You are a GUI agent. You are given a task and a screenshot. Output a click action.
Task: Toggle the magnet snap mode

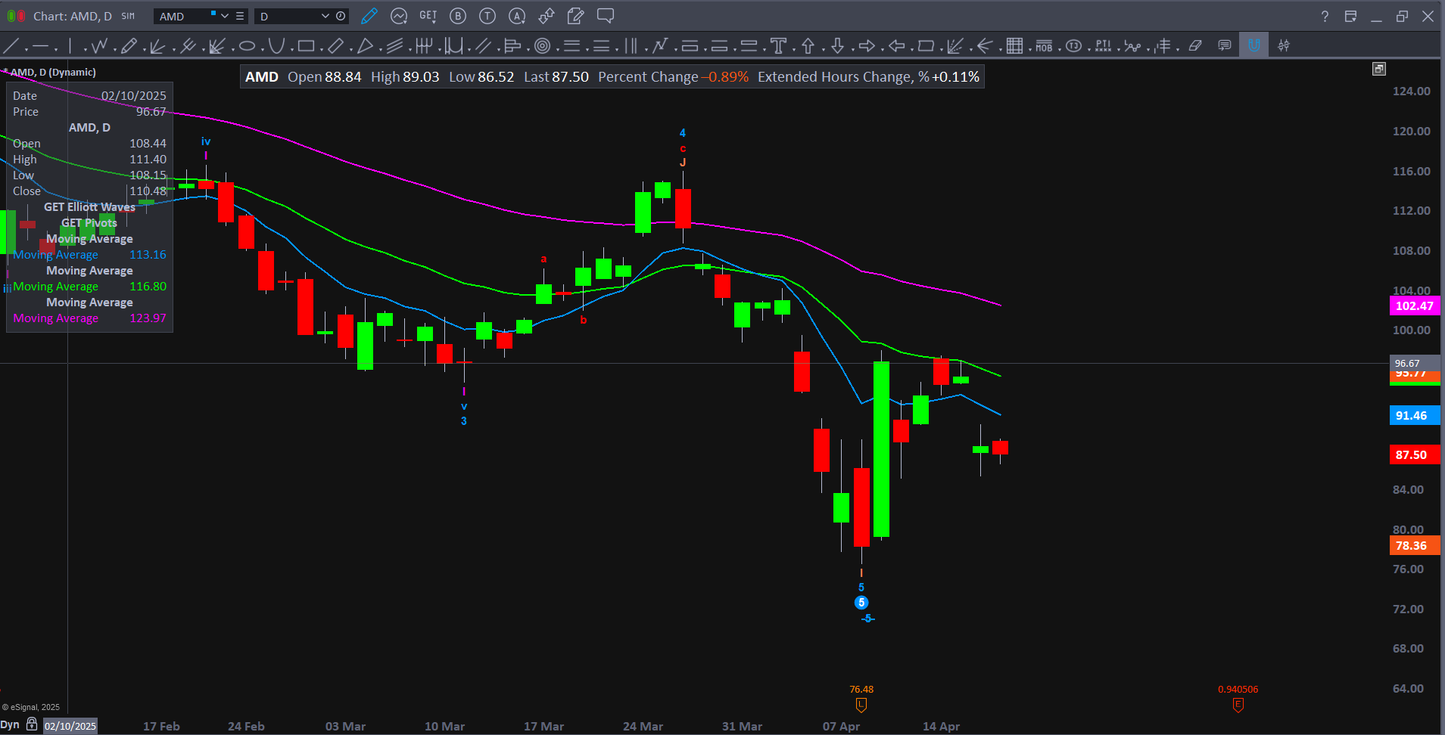tap(1253, 45)
